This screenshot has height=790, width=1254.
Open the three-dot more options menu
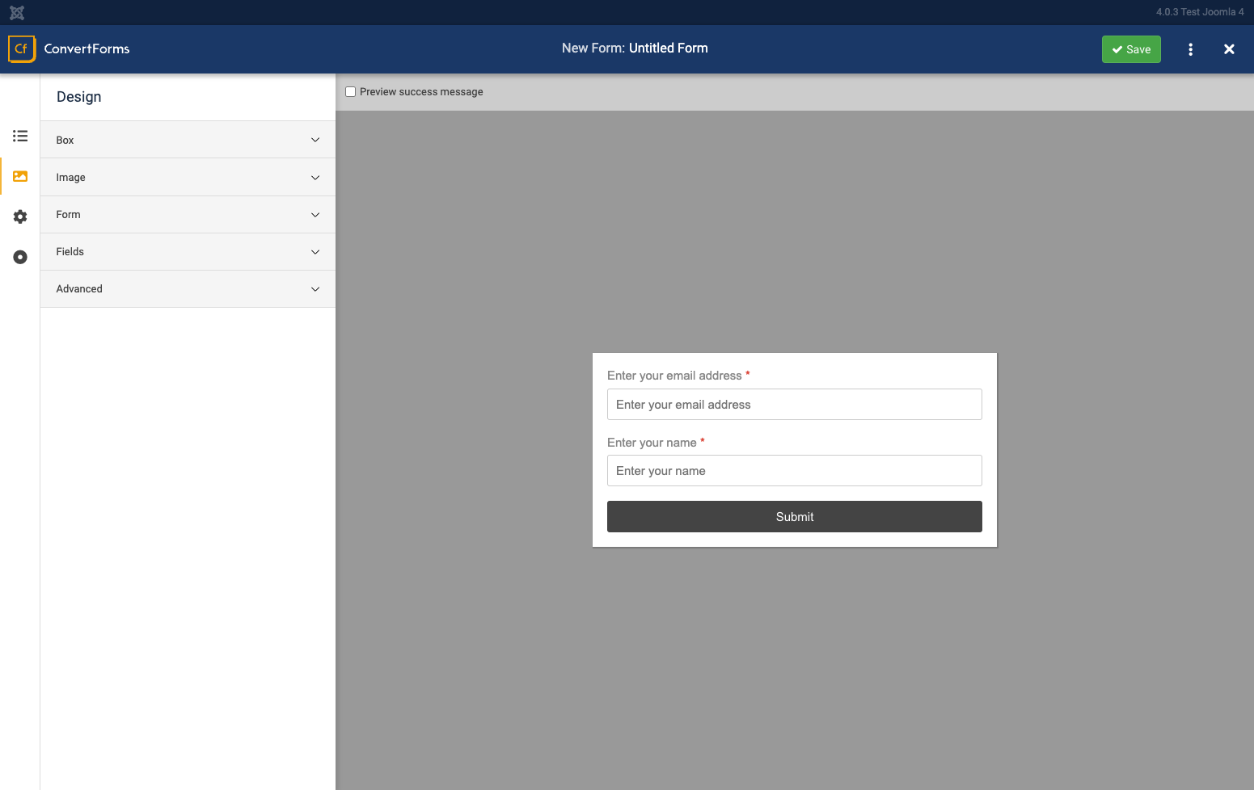pos(1190,49)
